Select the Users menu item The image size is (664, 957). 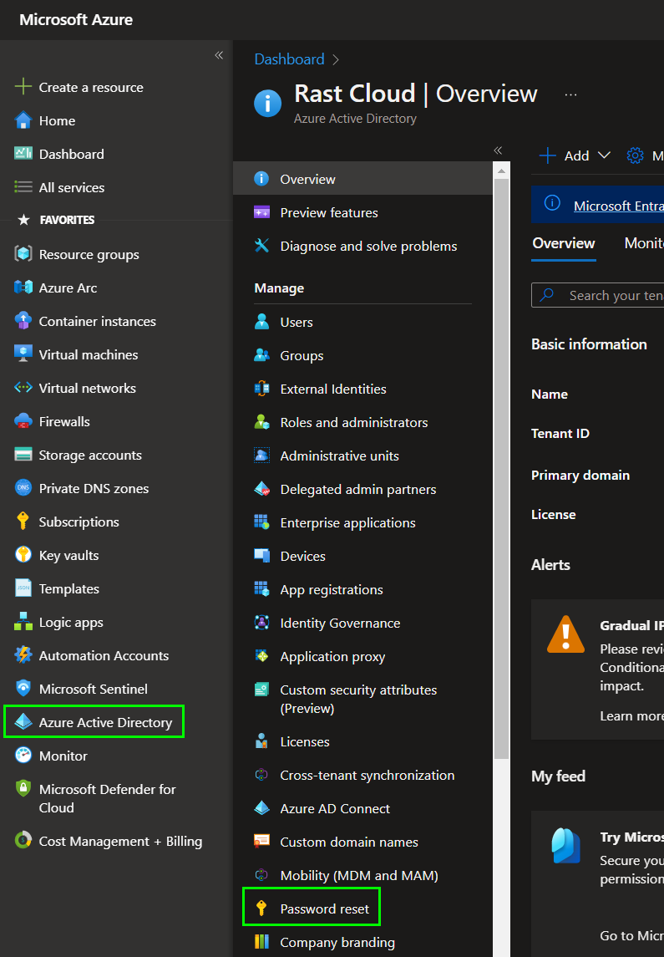(297, 322)
